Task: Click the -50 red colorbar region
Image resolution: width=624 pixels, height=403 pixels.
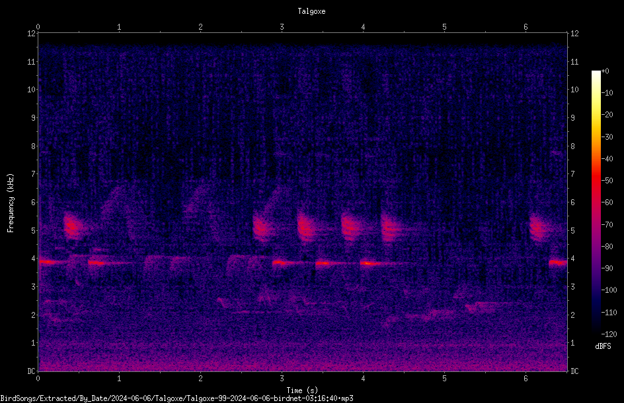Action: (596, 181)
